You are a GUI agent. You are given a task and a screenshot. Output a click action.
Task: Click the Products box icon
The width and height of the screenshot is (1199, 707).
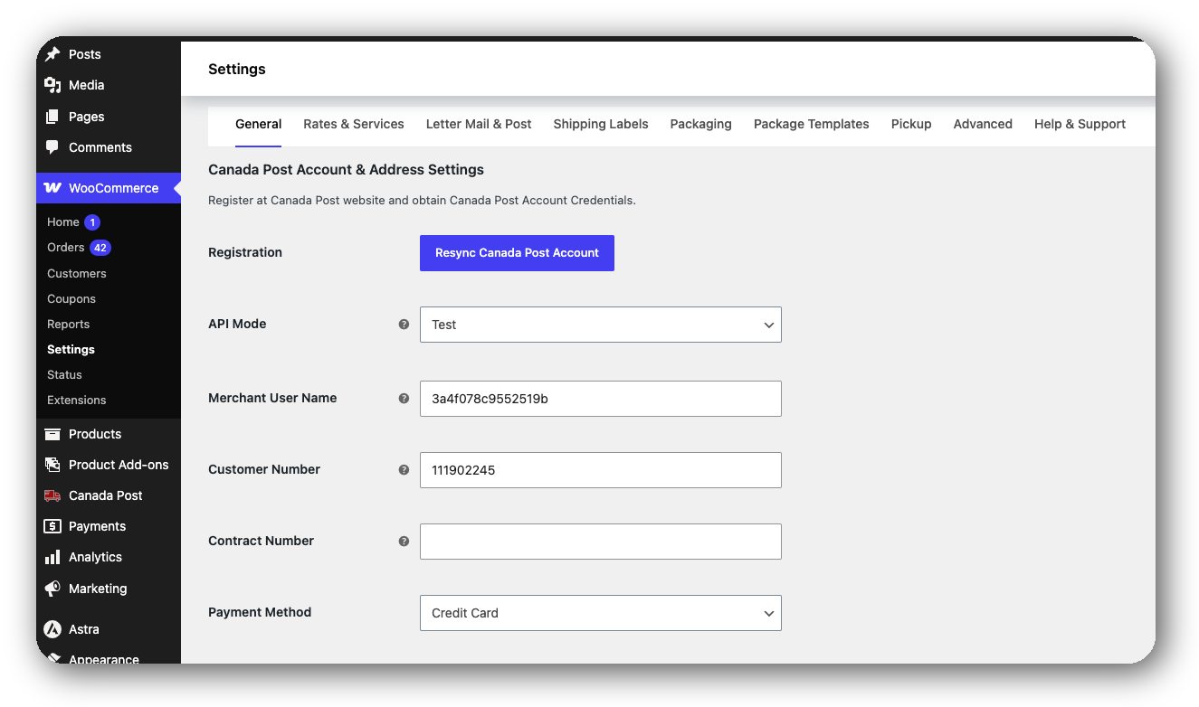[x=52, y=434]
